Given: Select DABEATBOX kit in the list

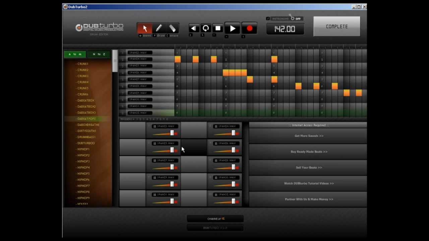Looking at the screenshot, I should (x=85, y=100).
